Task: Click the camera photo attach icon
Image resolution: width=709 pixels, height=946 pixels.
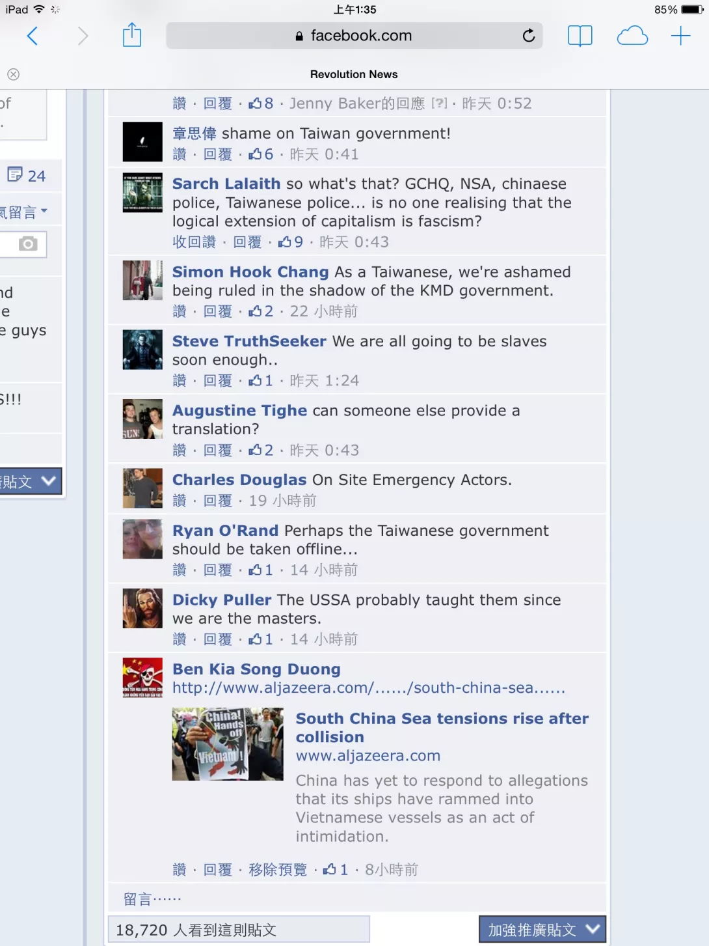Action: coord(27,244)
